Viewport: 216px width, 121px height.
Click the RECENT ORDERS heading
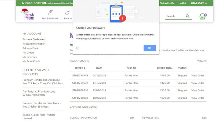pos(79,61)
